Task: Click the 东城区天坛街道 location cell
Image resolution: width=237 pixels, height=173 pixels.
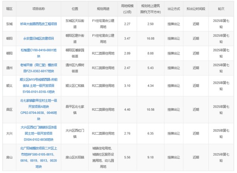Action: [75, 24]
